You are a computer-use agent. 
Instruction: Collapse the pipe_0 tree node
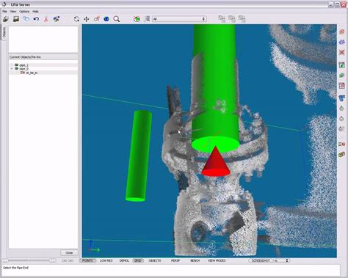tap(11, 69)
